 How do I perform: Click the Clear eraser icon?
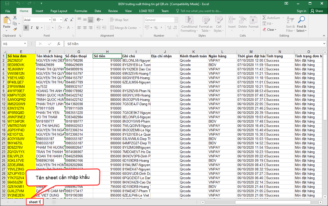click(265, 30)
